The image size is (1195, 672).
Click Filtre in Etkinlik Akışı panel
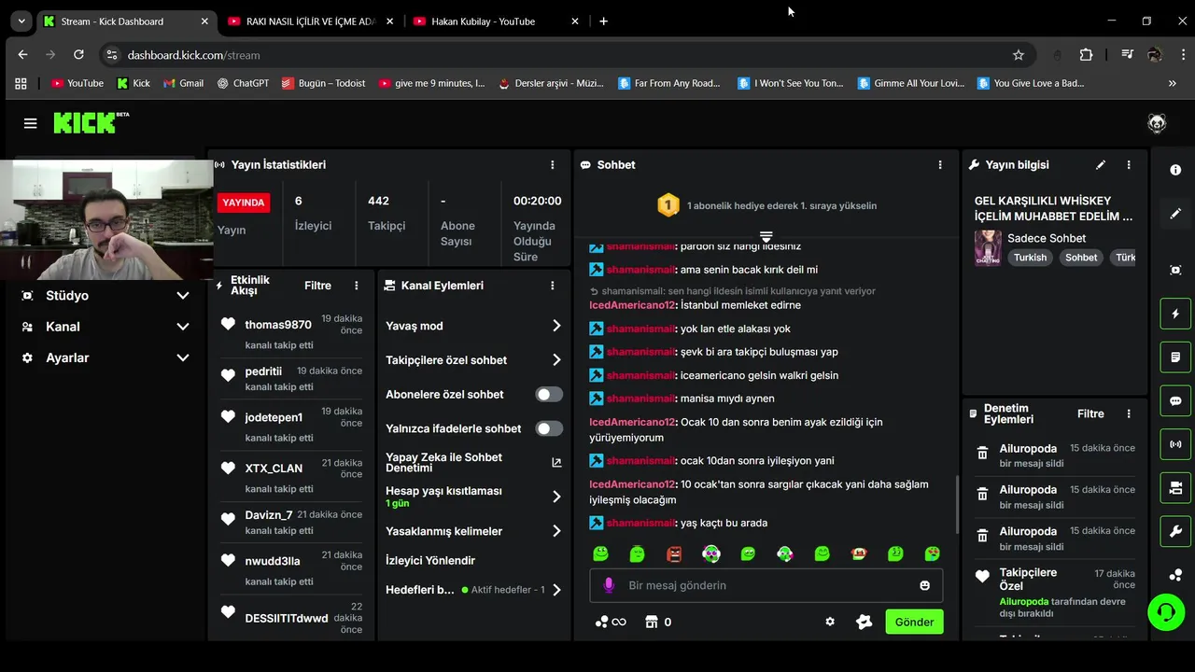[x=317, y=286]
